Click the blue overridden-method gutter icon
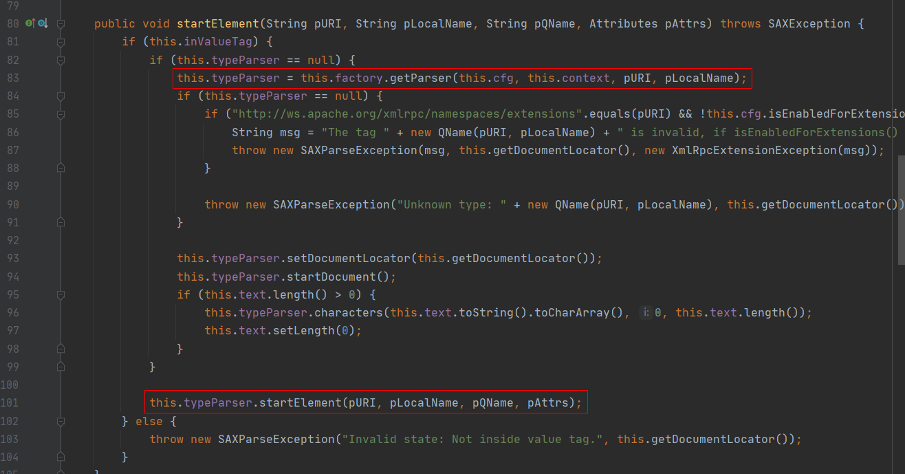Screen dimensions: 905x474 coord(42,23)
